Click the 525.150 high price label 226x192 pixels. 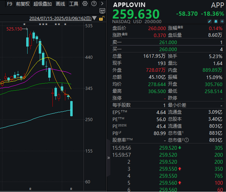click(14, 29)
